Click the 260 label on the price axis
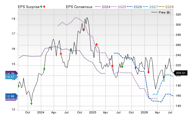The height and width of the screenshot is (114, 191). point(178,45)
